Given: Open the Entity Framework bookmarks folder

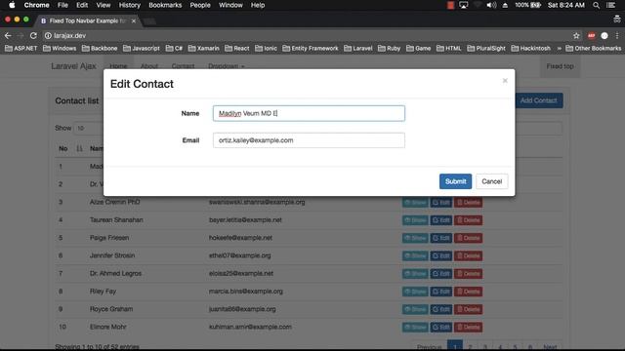Looking at the screenshot, I should (311, 48).
